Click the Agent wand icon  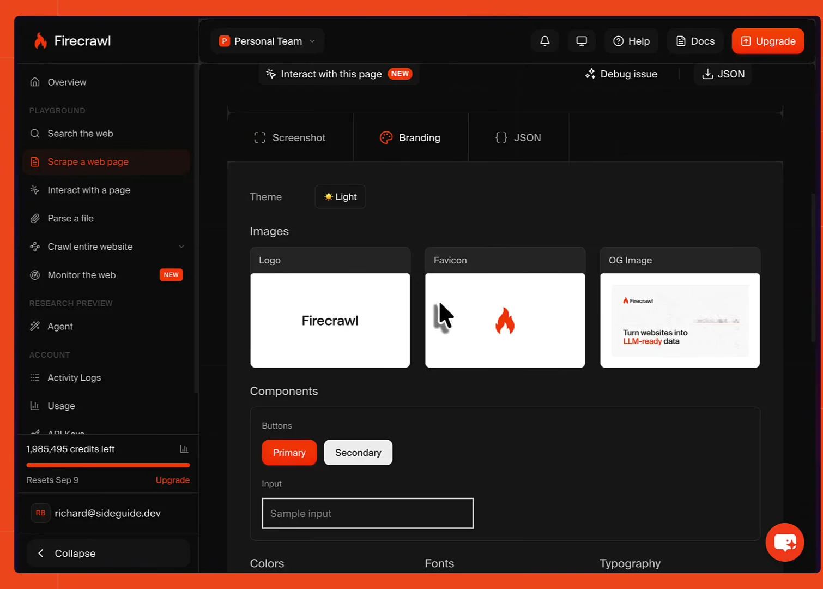(x=35, y=327)
